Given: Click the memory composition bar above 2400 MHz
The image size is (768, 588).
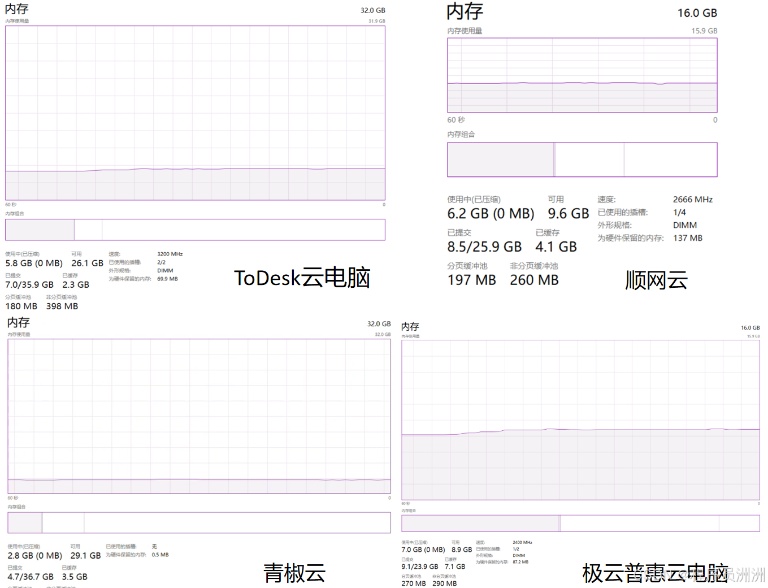Looking at the screenshot, I should 580,523.
